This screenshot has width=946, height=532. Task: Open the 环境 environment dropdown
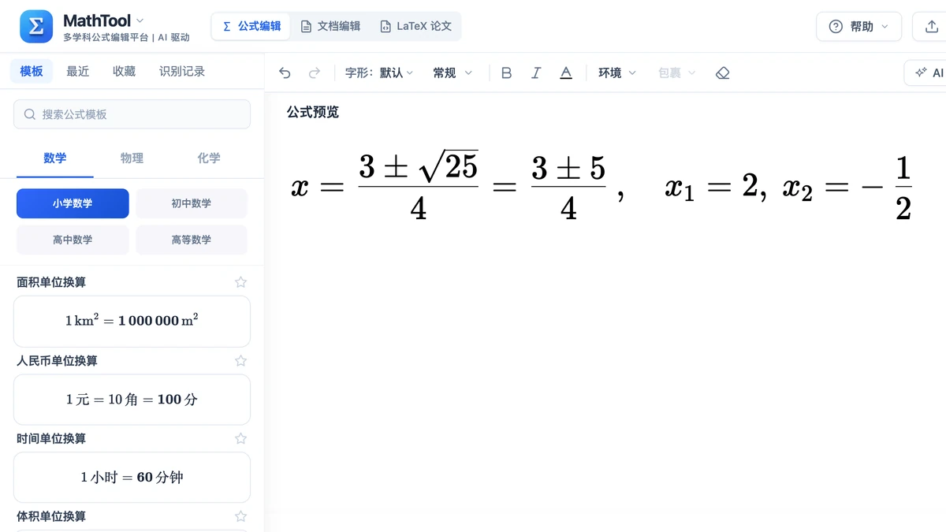coord(616,73)
